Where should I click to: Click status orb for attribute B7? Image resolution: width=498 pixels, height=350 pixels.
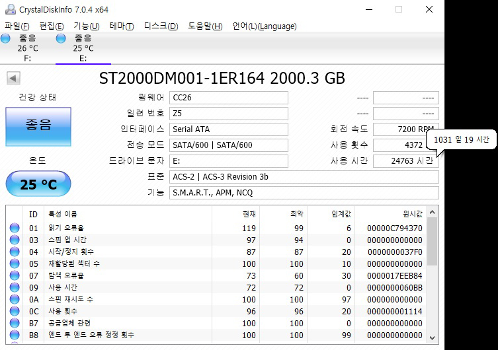(x=15, y=323)
